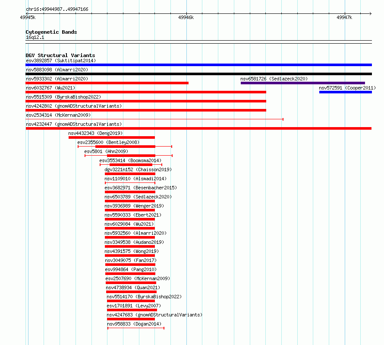Select esv994864 (Pang2010) label

tap(131, 269)
